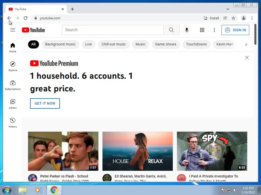
Task: Open Peter Parker vs Flash title link
Action: coord(64,178)
